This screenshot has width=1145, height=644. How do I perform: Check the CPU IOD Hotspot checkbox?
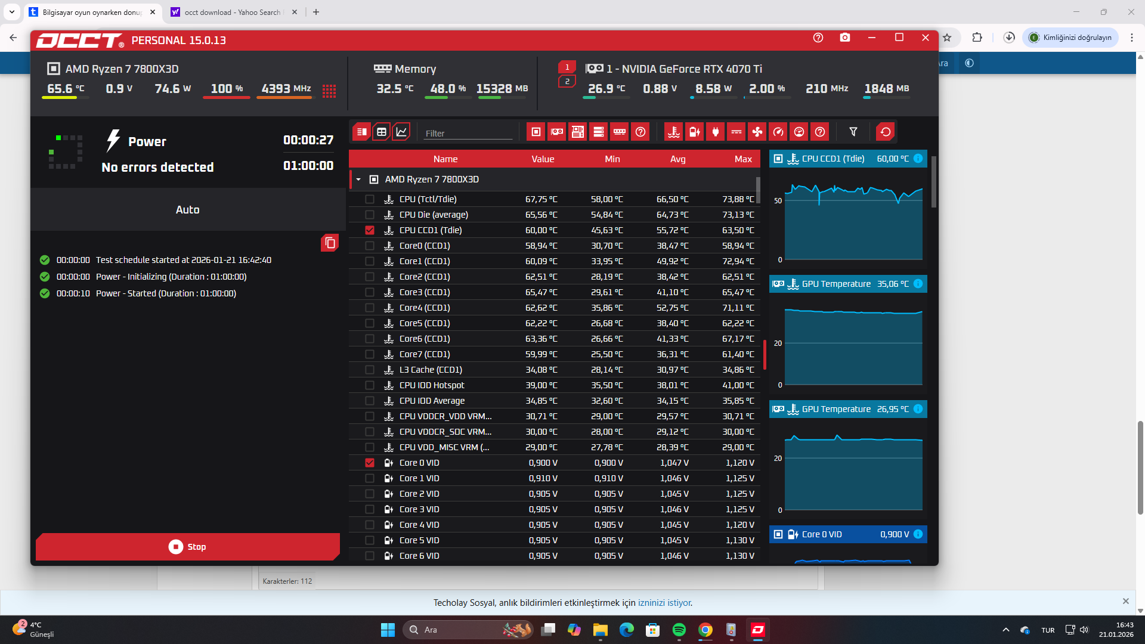coord(370,385)
